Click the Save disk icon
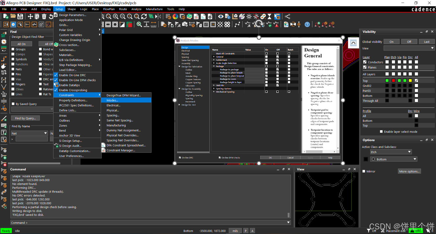The width and height of the screenshot is (436, 234). [x=20, y=16]
